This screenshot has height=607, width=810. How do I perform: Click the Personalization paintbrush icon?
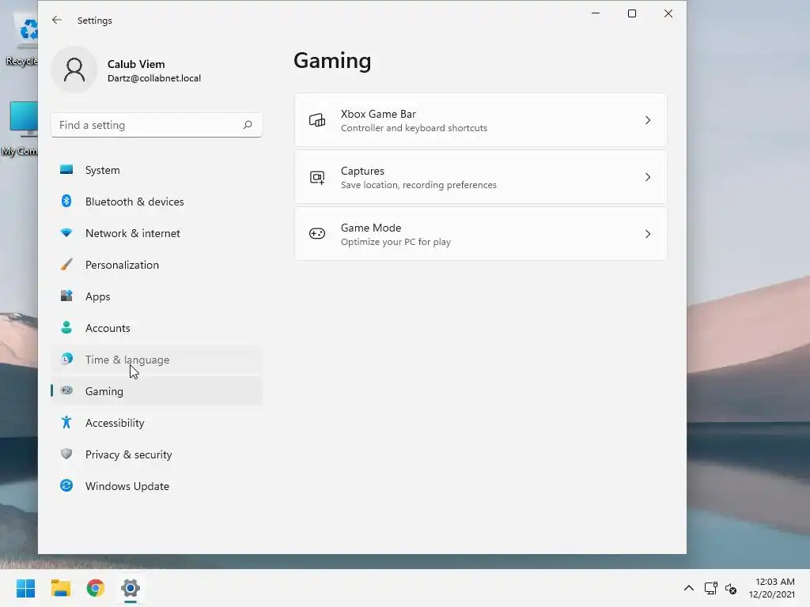point(66,264)
